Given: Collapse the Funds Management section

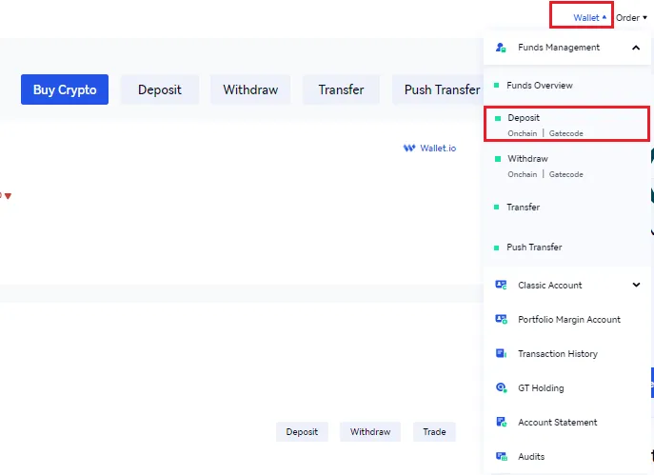Looking at the screenshot, I should (x=635, y=47).
